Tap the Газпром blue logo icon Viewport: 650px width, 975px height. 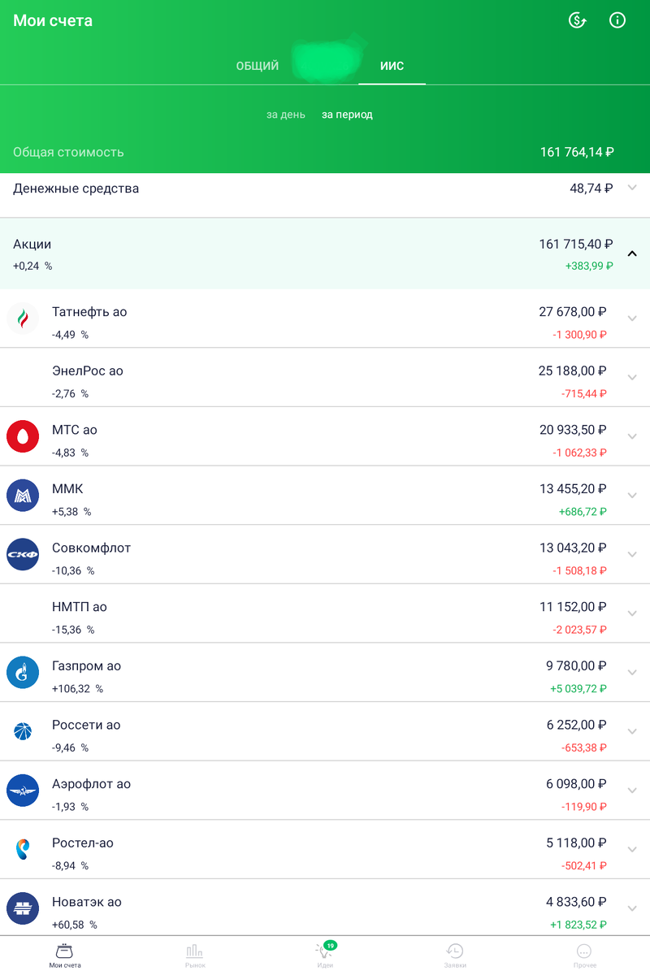click(23, 672)
